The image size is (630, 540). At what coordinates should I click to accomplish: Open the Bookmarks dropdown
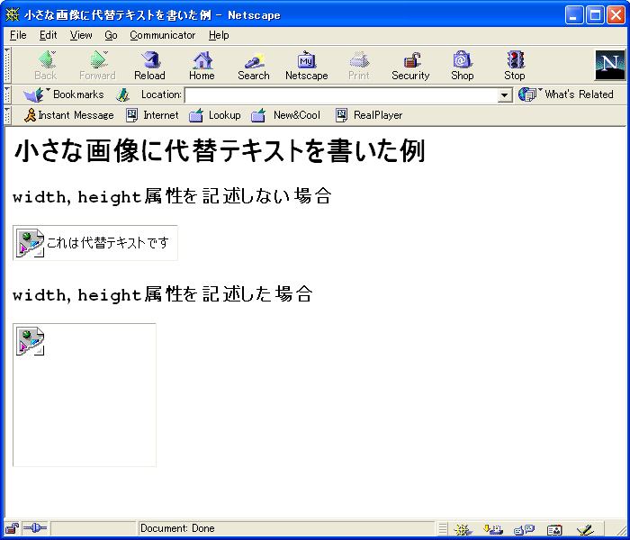pyautogui.click(x=65, y=94)
